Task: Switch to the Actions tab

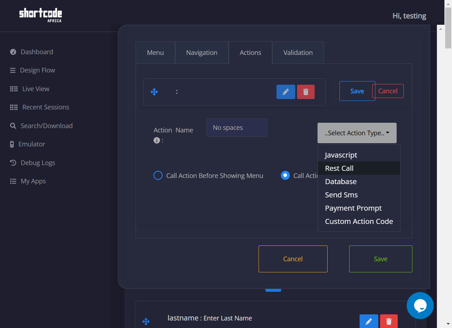Action: coord(250,53)
